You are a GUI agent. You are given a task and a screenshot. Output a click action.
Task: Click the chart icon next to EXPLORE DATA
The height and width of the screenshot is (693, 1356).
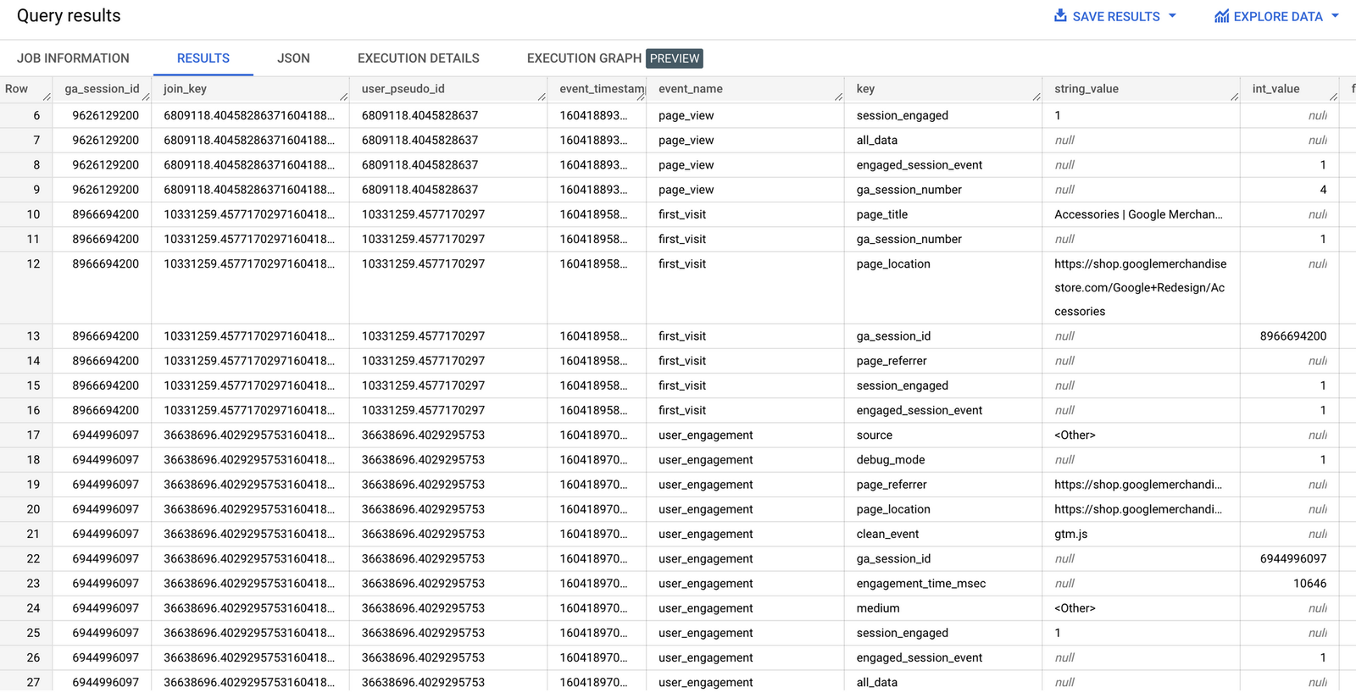point(1222,15)
